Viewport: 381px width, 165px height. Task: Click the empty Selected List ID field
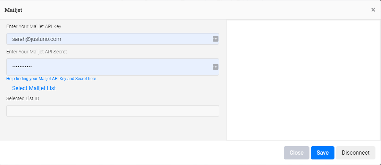point(113,111)
